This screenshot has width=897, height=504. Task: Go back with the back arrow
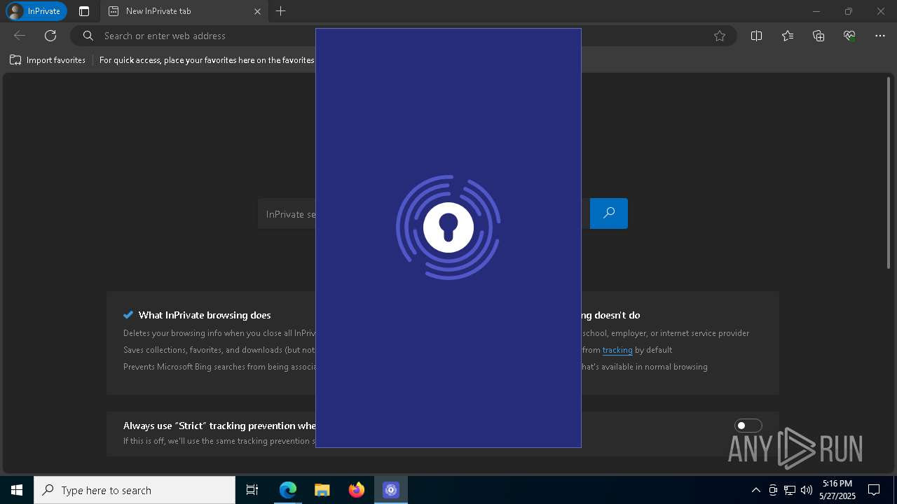coord(20,36)
